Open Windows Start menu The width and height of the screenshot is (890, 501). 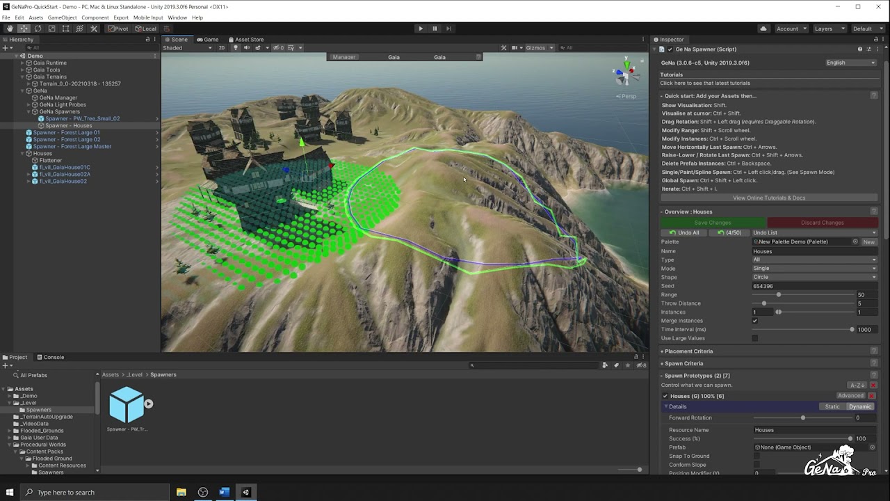(10, 493)
